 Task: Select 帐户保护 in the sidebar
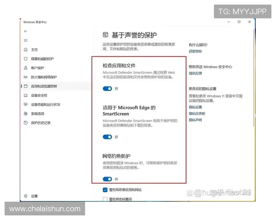38,68
